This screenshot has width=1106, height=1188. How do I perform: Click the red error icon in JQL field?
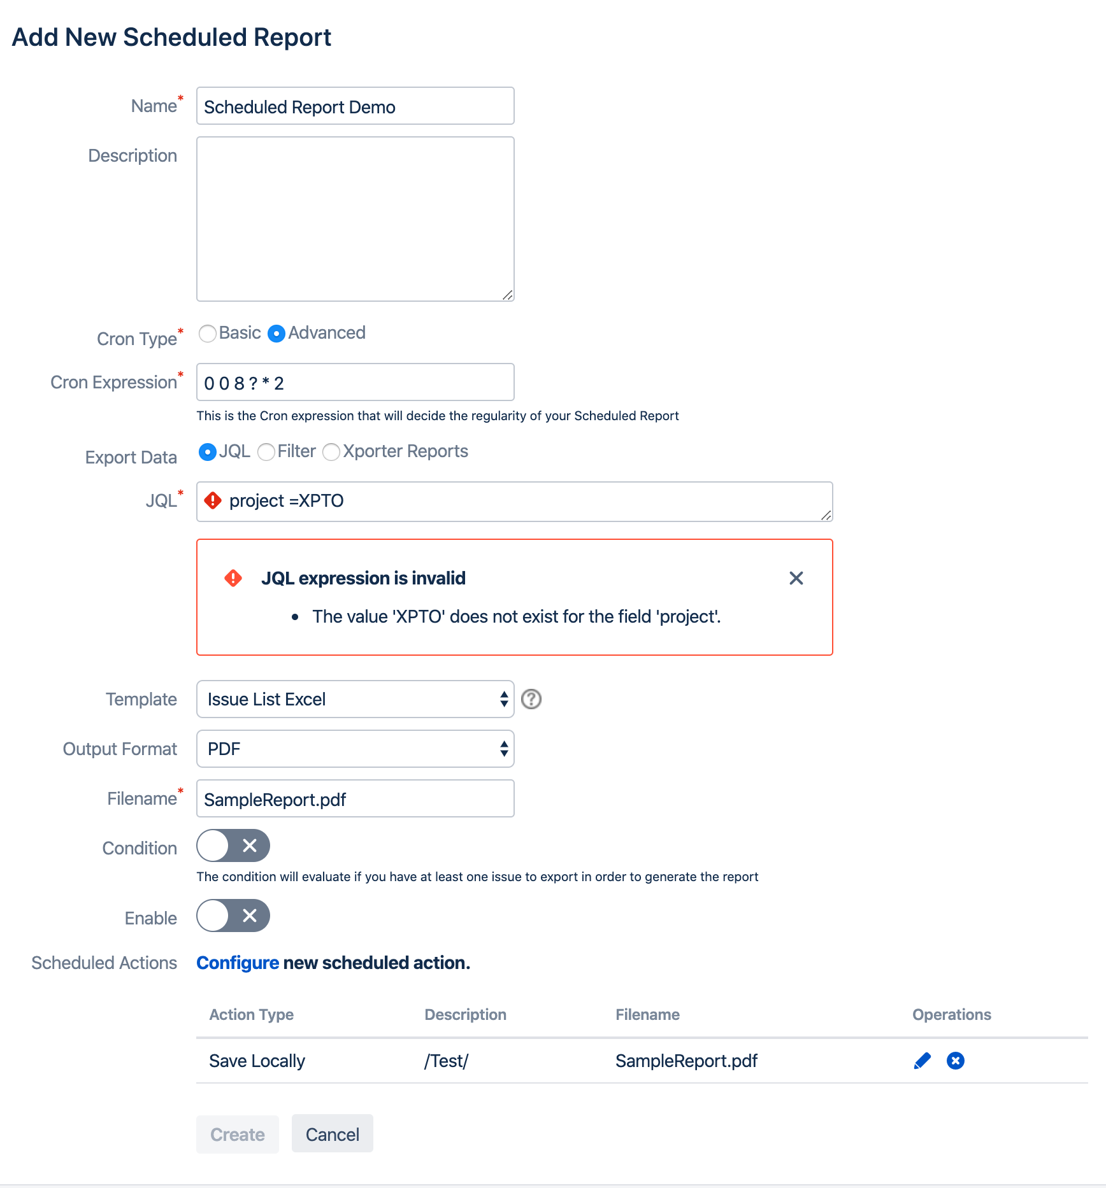[x=213, y=501]
